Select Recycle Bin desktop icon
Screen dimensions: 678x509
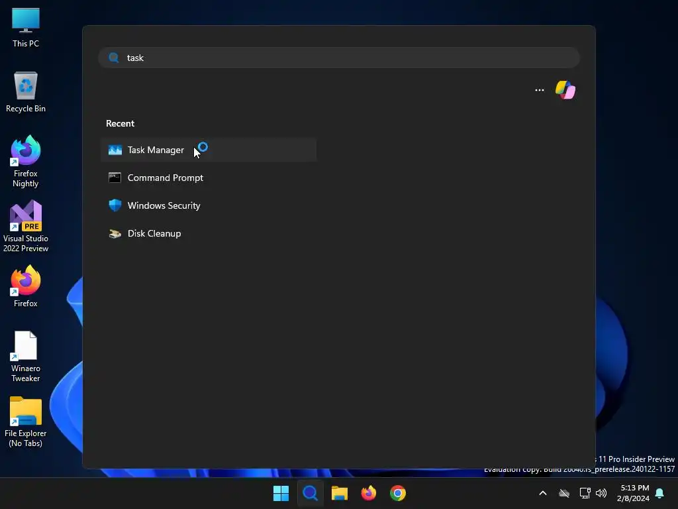coord(26,92)
